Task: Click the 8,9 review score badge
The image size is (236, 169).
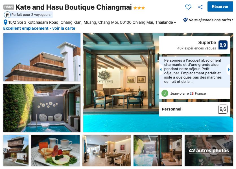Action: 223,45
